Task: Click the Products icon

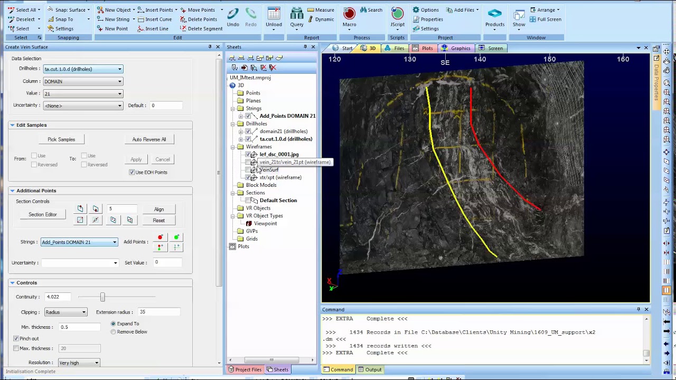Action: (495, 17)
